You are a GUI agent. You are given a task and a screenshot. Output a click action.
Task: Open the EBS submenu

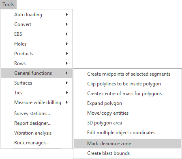coord(36,34)
